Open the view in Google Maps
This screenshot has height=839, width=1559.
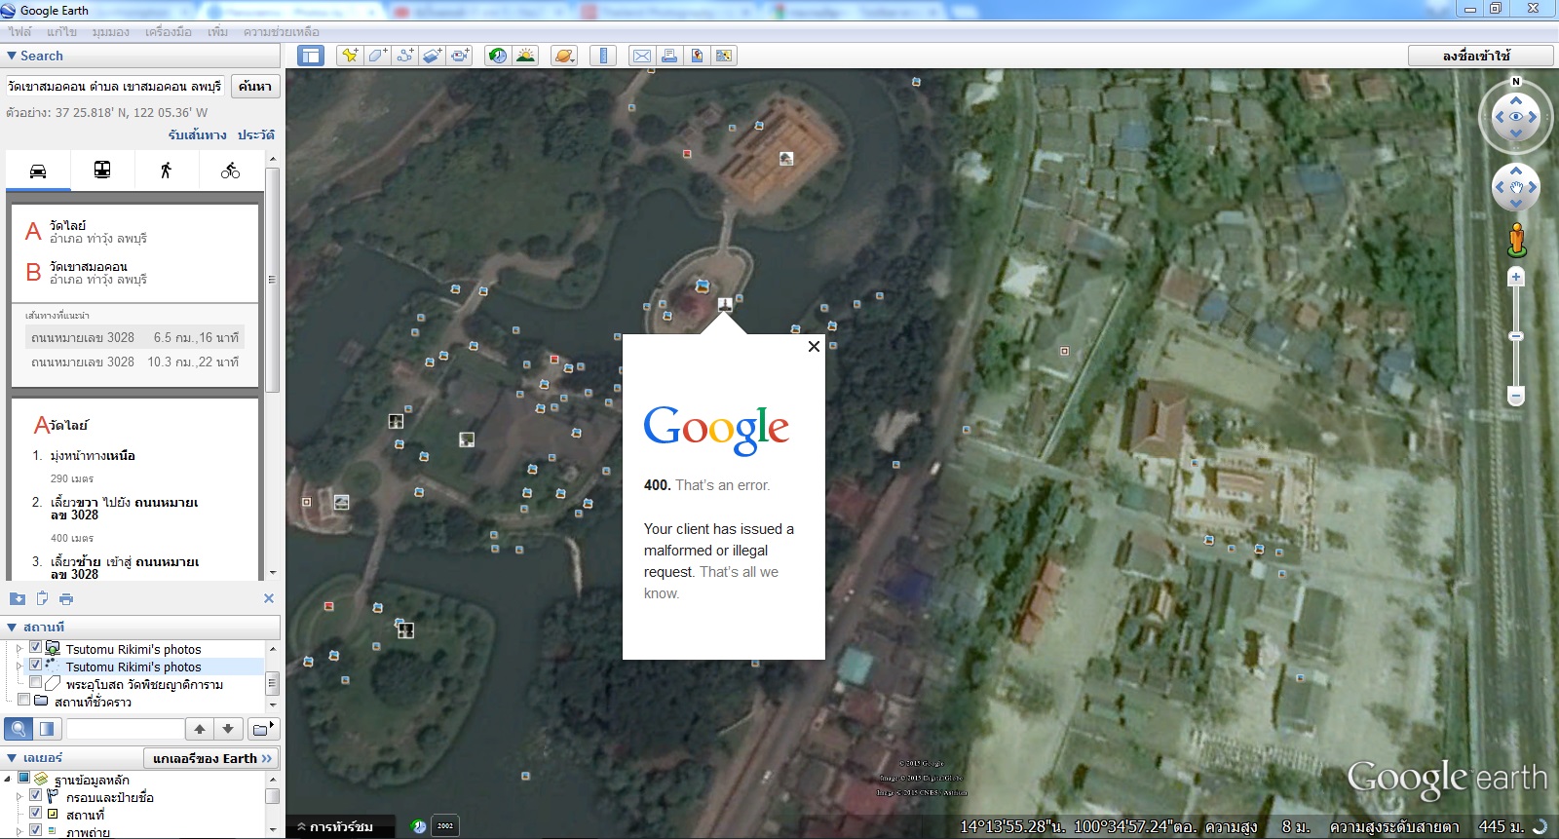tap(724, 56)
